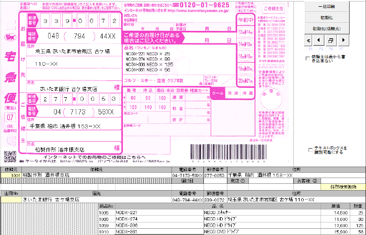Image resolution: width=366 pixels, height=235 pixels.
Task: Click the barcode on the slip
Action: (x=228, y=151)
